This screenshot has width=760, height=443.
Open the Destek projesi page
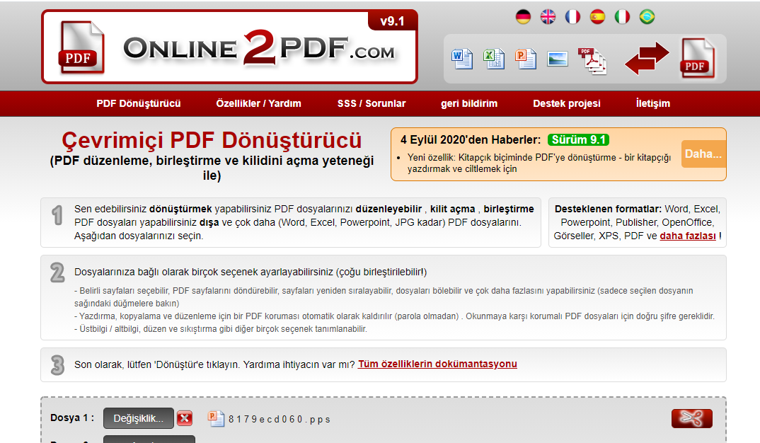click(567, 103)
